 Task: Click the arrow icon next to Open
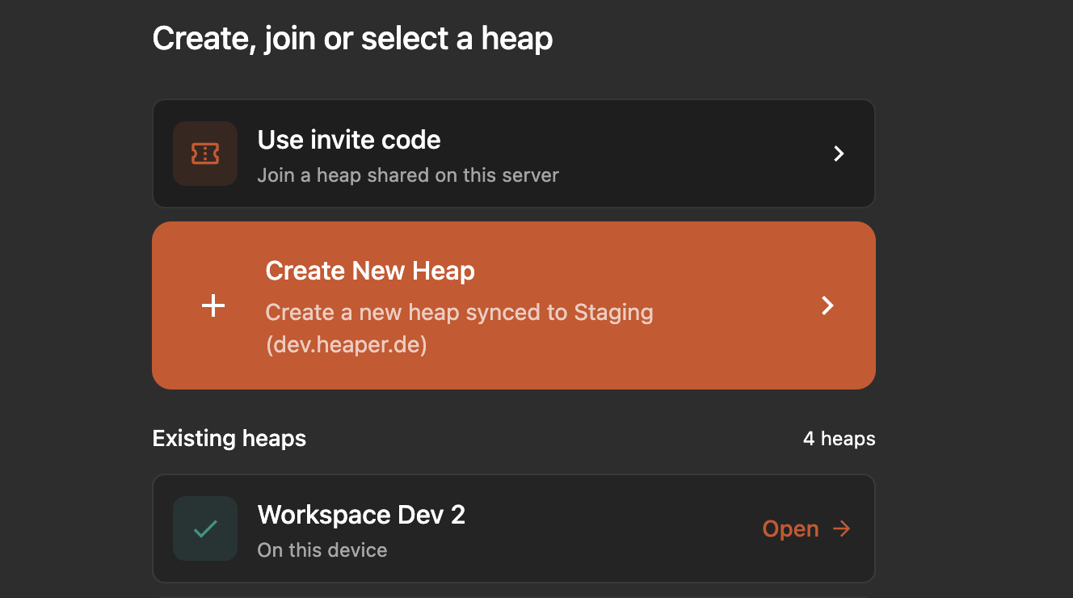click(842, 529)
